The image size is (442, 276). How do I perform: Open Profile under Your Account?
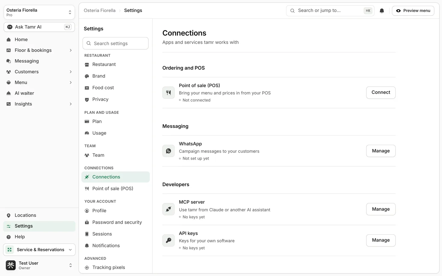115,211
